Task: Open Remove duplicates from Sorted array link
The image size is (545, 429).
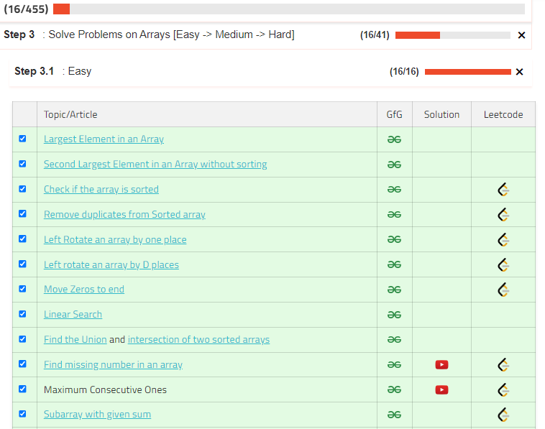Action: (x=124, y=214)
